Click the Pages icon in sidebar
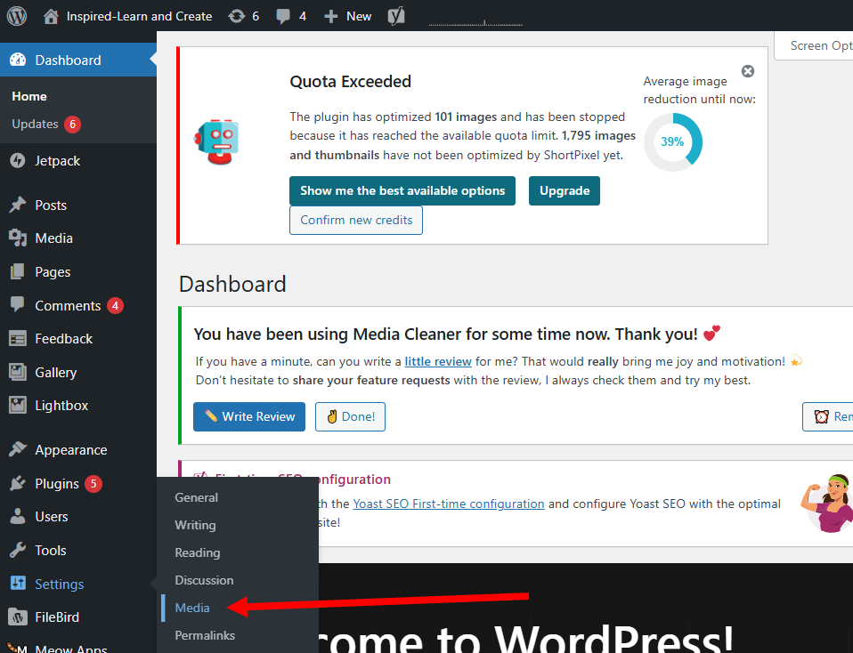Image resolution: width=853 pixels, height=653 pixels. (18, 272)
